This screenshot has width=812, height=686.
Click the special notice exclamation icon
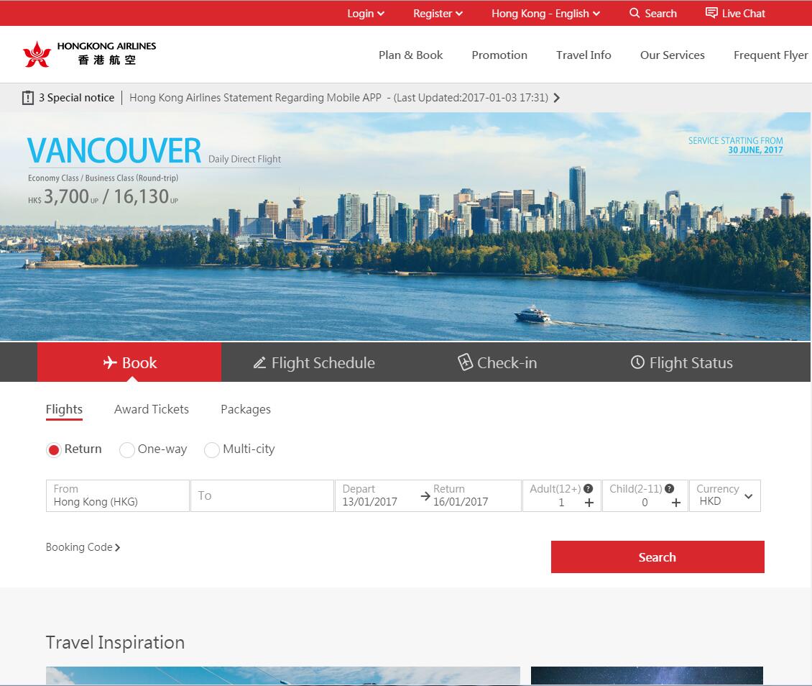point(28,97)
